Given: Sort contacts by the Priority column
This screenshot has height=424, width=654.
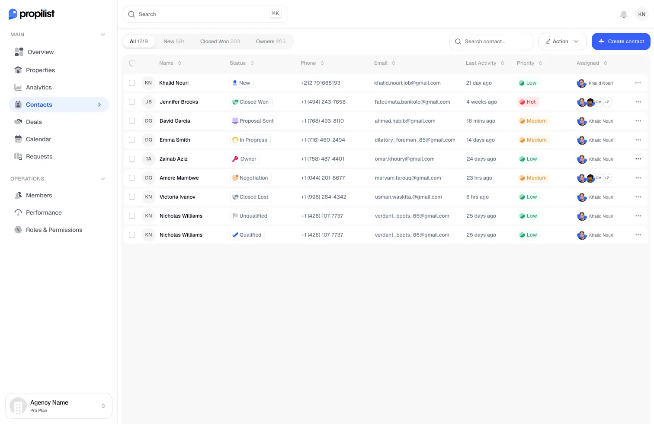Looking at the screenshot, I should coord(540,63).
